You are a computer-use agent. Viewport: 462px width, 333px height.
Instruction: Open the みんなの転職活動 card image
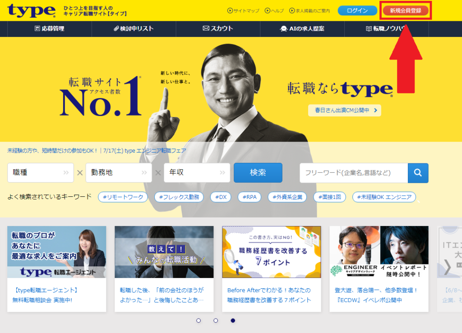[x=164, y=252]
